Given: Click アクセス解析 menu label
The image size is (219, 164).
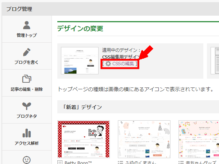Looking at the screenshot, I should [x=27, y=143].
